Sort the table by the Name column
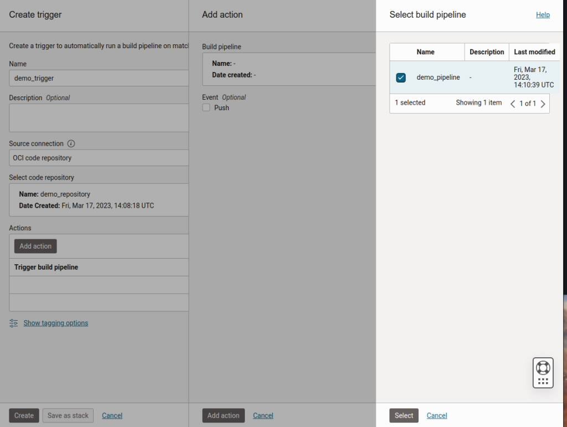The image size is (567, 427). click(426, 52)
